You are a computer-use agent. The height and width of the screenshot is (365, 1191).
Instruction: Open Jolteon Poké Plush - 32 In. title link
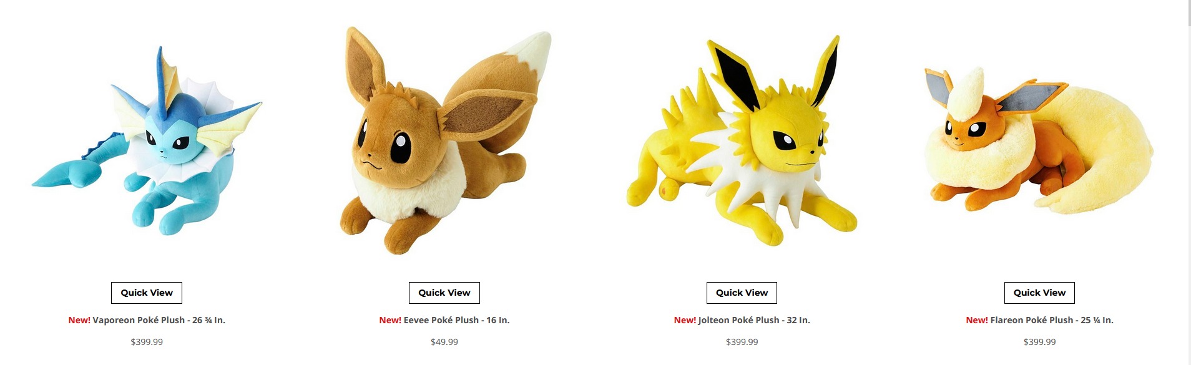(754, 320)
